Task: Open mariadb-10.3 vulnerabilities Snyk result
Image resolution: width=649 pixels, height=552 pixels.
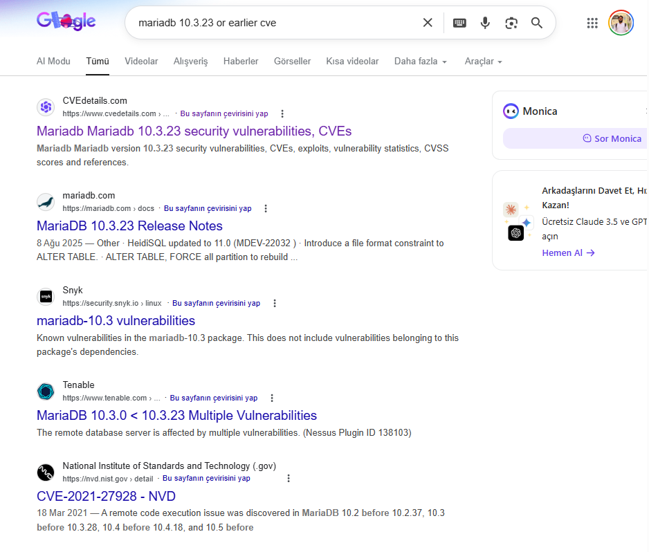Action: [x=116, y=321]
